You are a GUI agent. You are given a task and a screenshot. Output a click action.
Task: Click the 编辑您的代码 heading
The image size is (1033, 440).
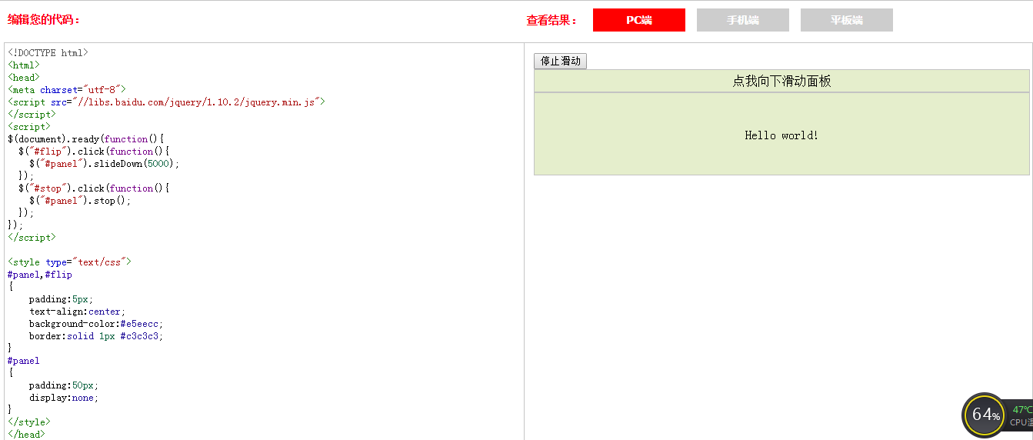44,19
